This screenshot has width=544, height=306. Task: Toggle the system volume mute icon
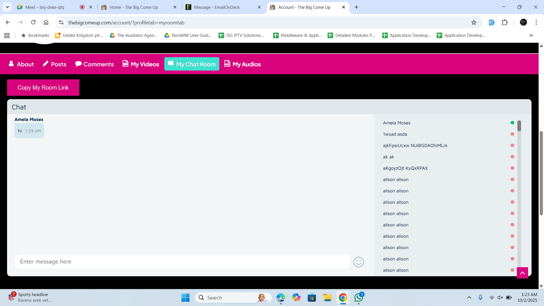tap(500, 297)
